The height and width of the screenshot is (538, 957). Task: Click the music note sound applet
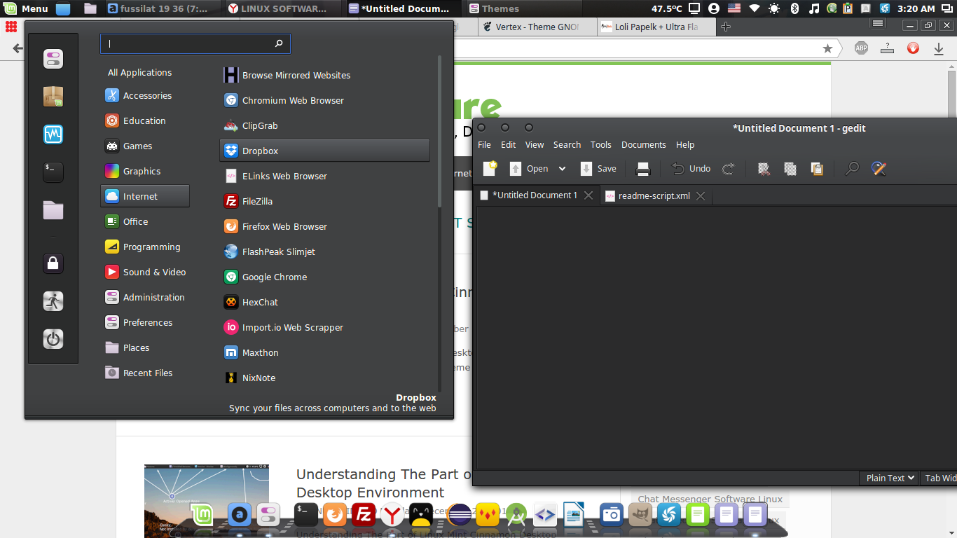tap(813, 8)
